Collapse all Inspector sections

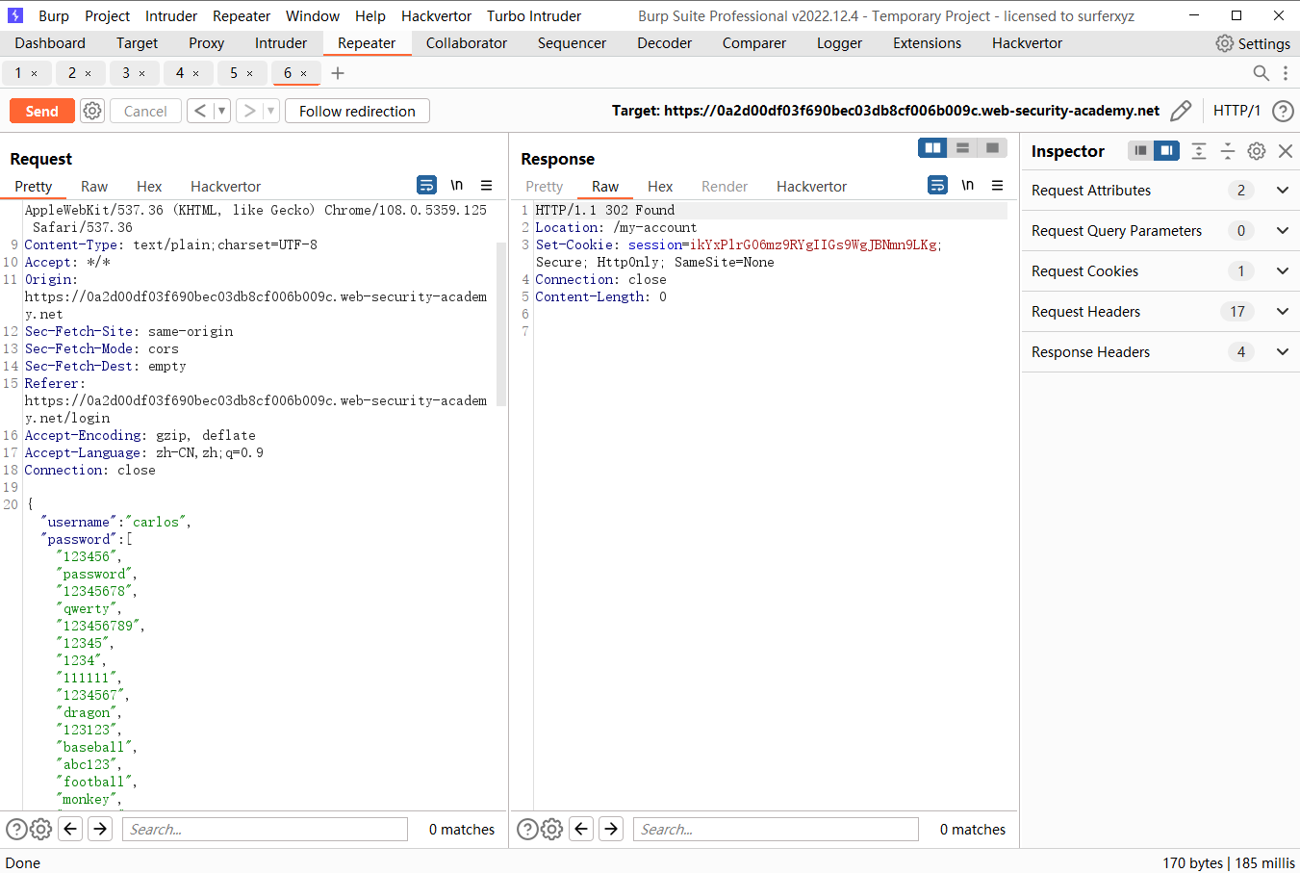(1228, 150)
